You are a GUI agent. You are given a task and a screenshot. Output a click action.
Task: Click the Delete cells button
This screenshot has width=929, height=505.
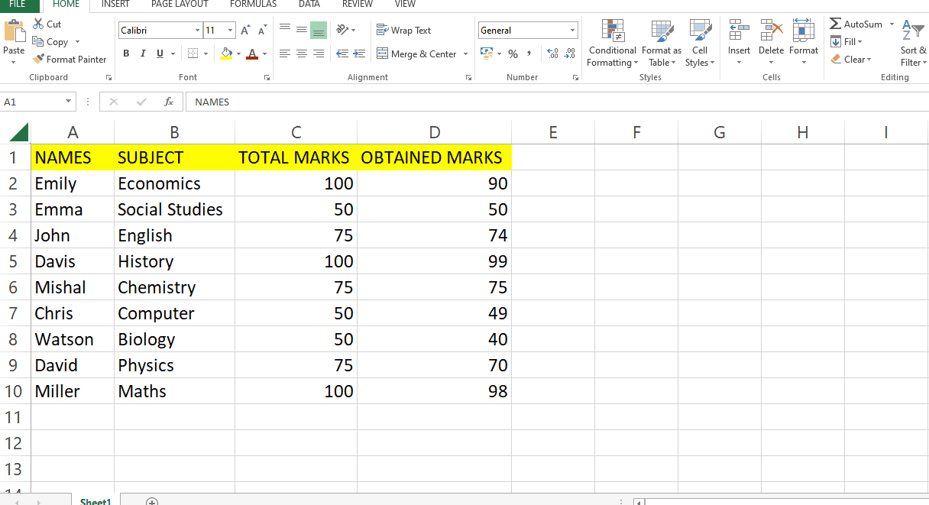pyautogui.click(x=772, y=42)
